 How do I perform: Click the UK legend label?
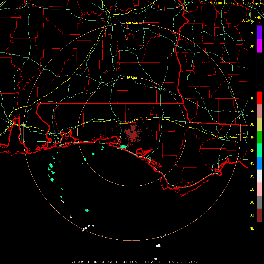click(x=252, y=46)
